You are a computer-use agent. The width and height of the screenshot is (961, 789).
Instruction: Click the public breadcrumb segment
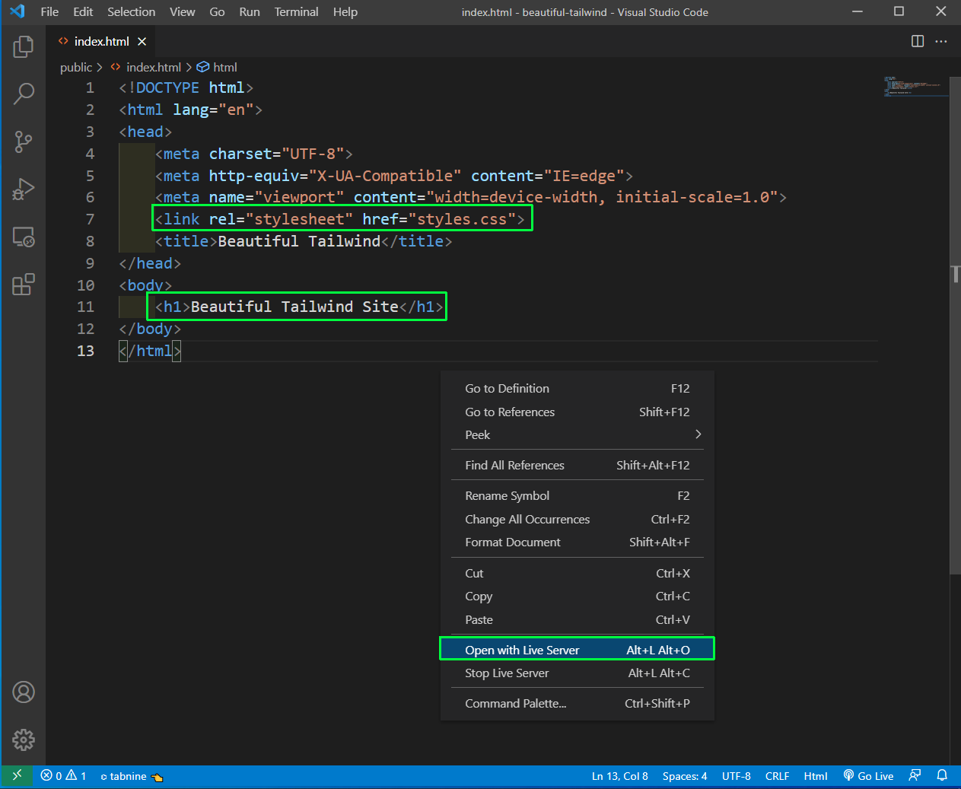(76, 67)
